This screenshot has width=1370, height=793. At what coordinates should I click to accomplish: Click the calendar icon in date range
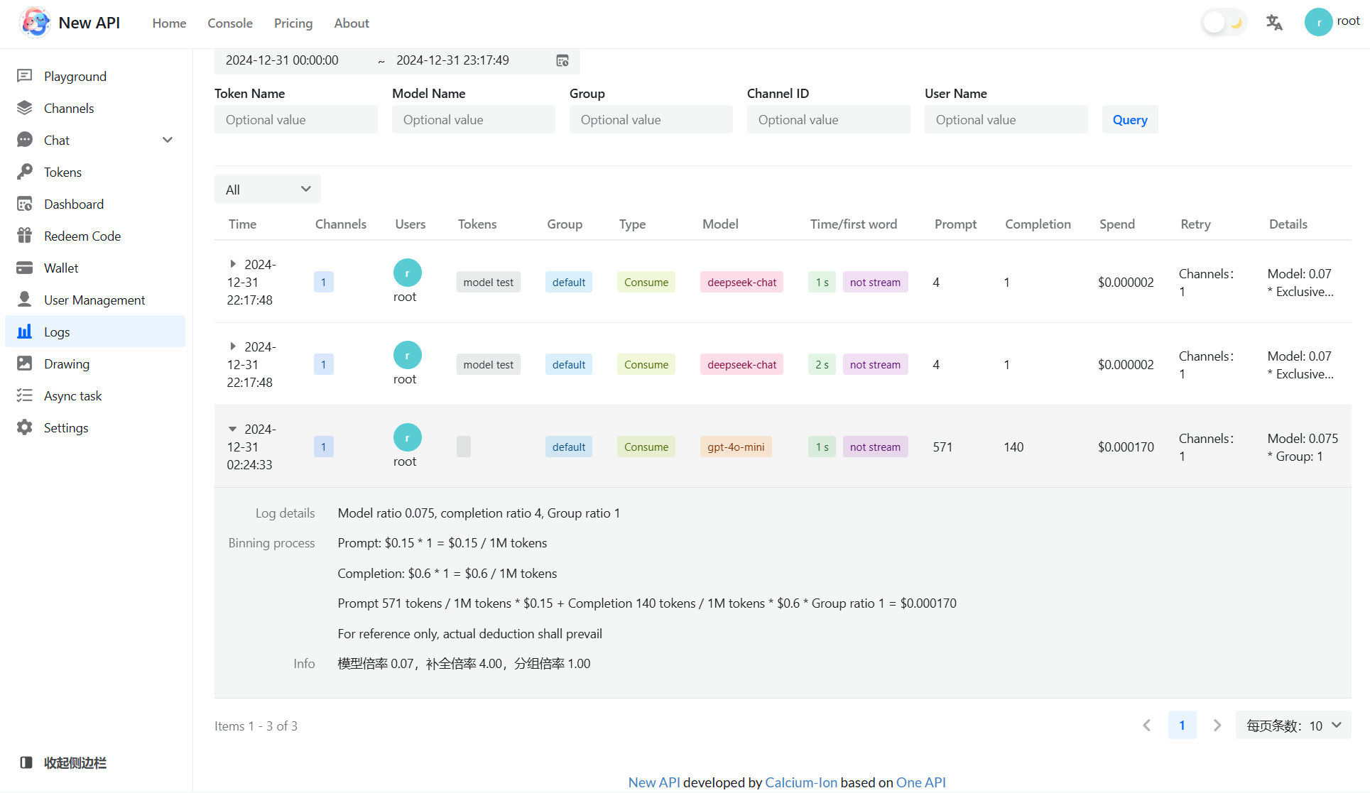(x=562, y=61)
